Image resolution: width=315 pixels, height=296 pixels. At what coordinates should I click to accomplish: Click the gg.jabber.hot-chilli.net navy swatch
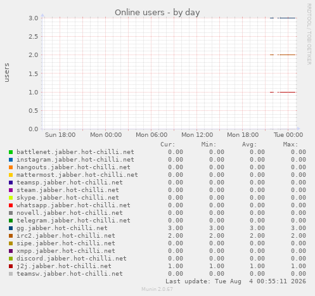tap(11, 228)
